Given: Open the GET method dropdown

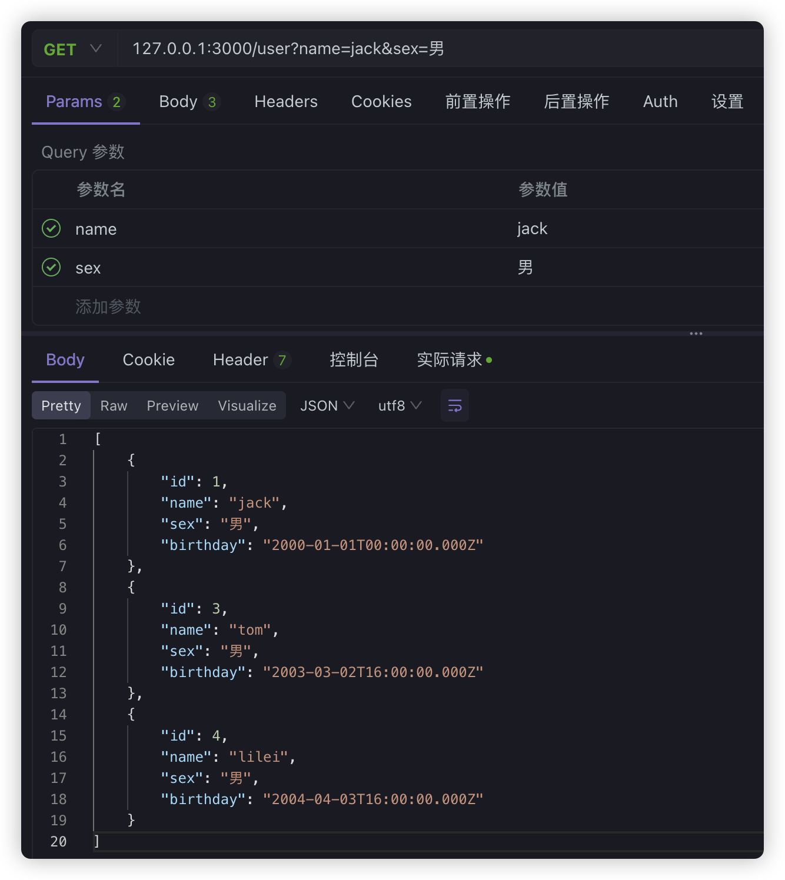Looking at the screenshot, I should coord(72,49).
